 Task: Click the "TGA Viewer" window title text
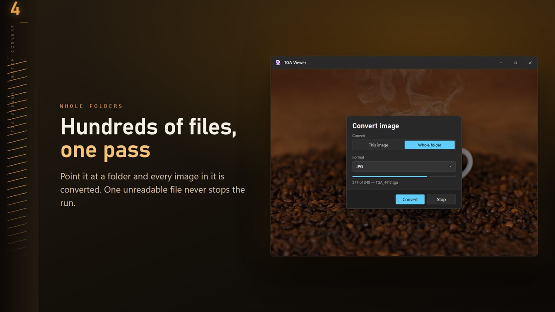coord(295,62)
